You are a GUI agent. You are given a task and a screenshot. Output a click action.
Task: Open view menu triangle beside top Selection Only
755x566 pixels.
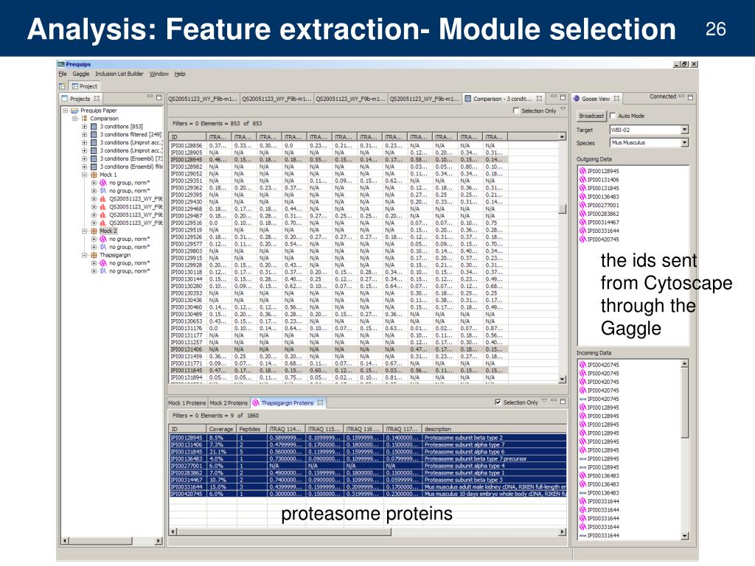[563, 109]
